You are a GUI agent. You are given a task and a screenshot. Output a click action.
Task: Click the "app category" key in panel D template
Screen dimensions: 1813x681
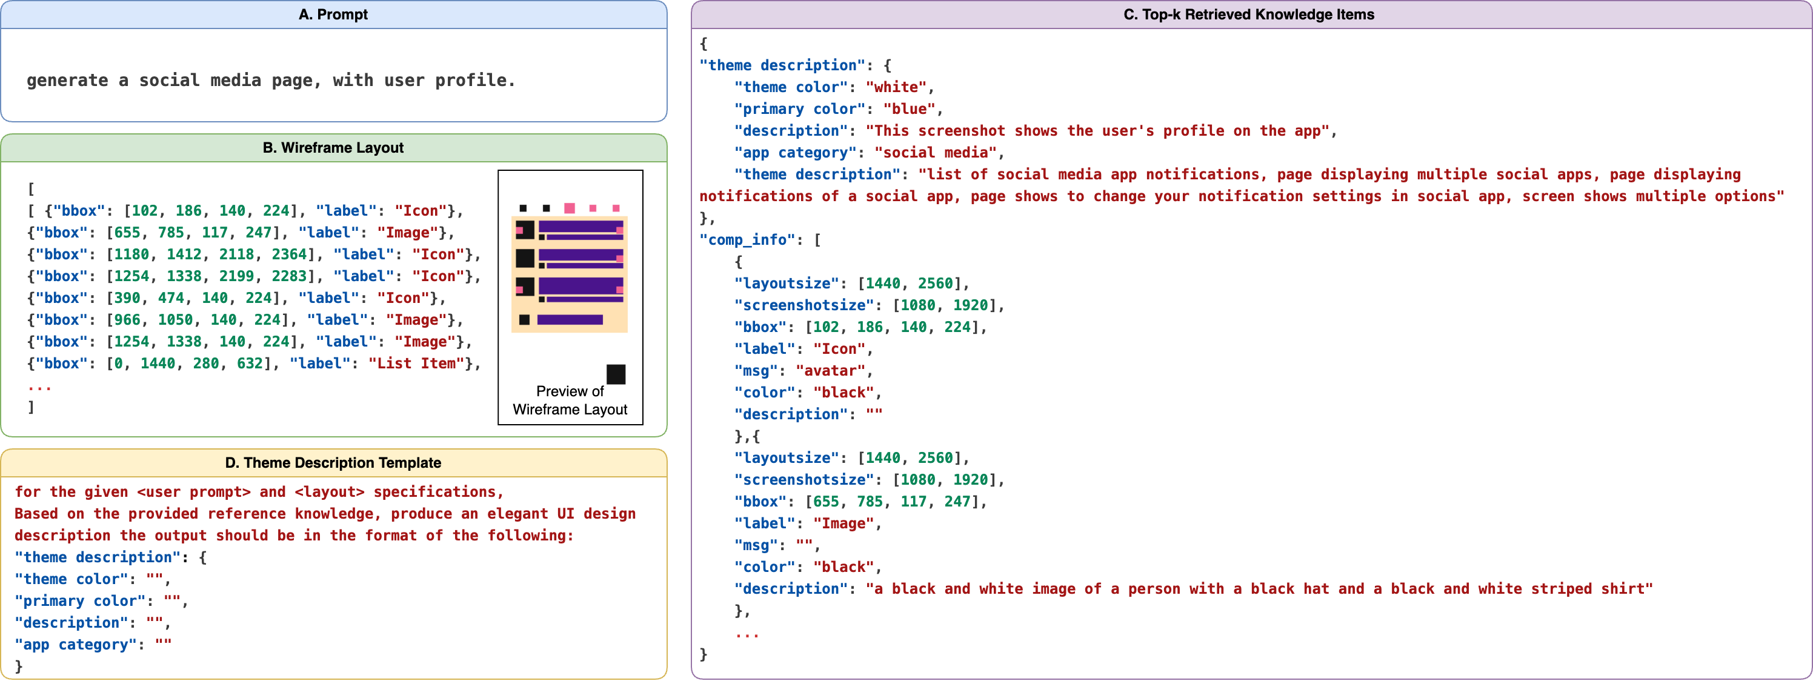tap(75, 645)
